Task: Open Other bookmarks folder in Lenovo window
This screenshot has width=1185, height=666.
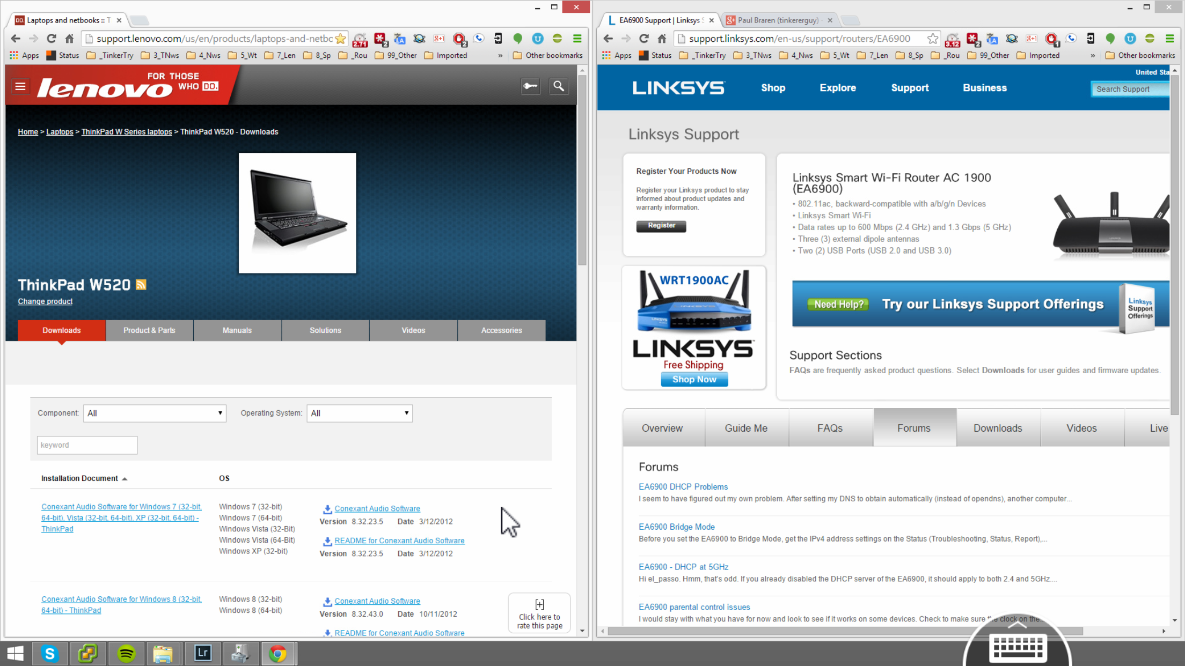Action: tap(547, 55)
